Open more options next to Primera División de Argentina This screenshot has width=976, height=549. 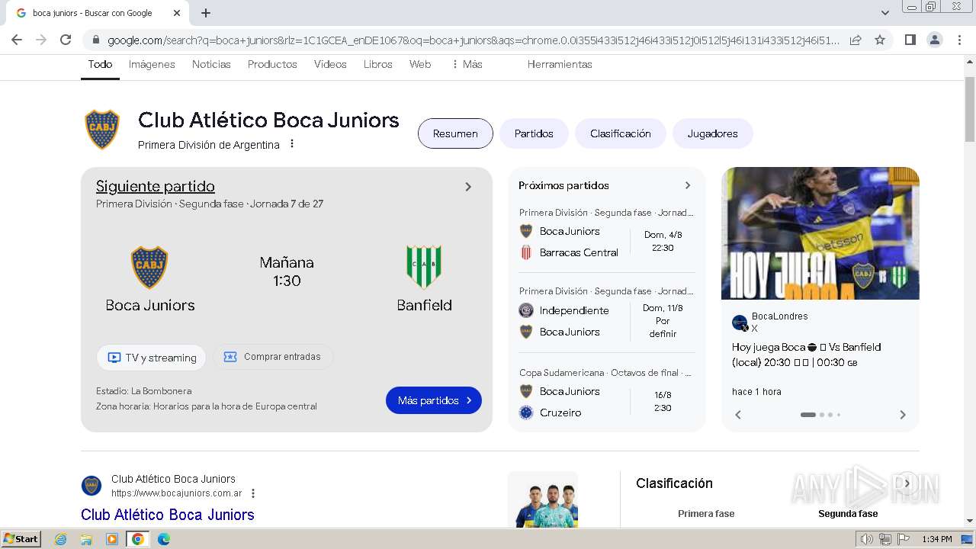(x=291, y=144)
